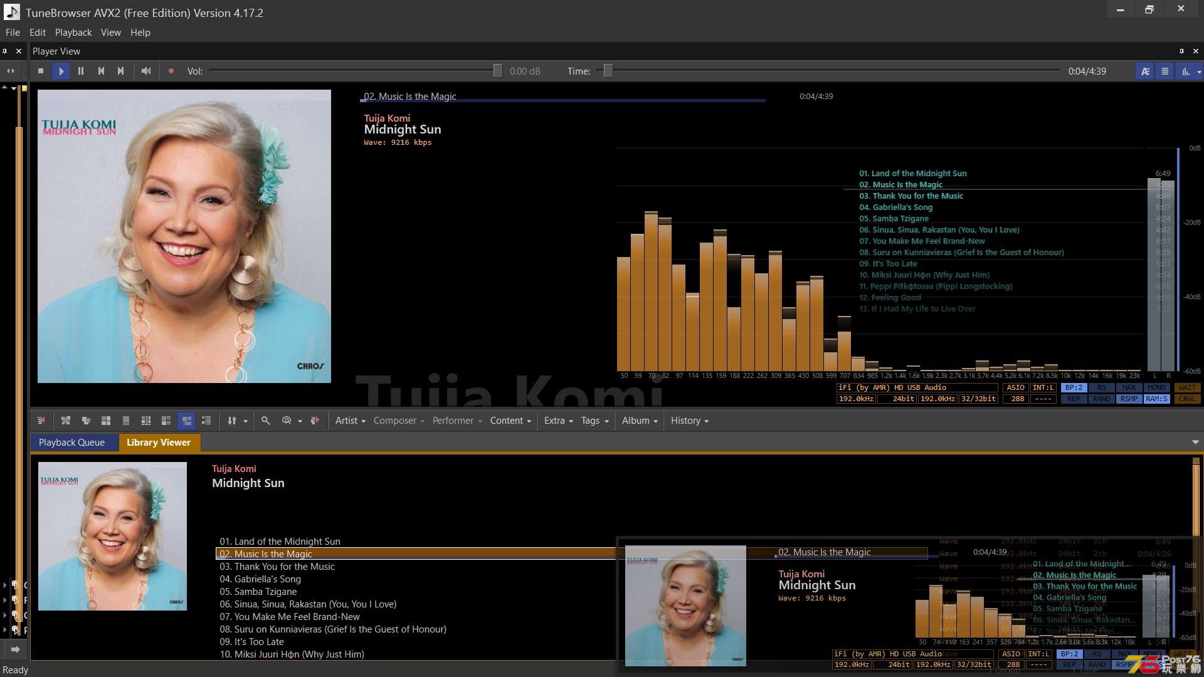Click the iFi HD USB Audio device box

[x=917, y=388]
